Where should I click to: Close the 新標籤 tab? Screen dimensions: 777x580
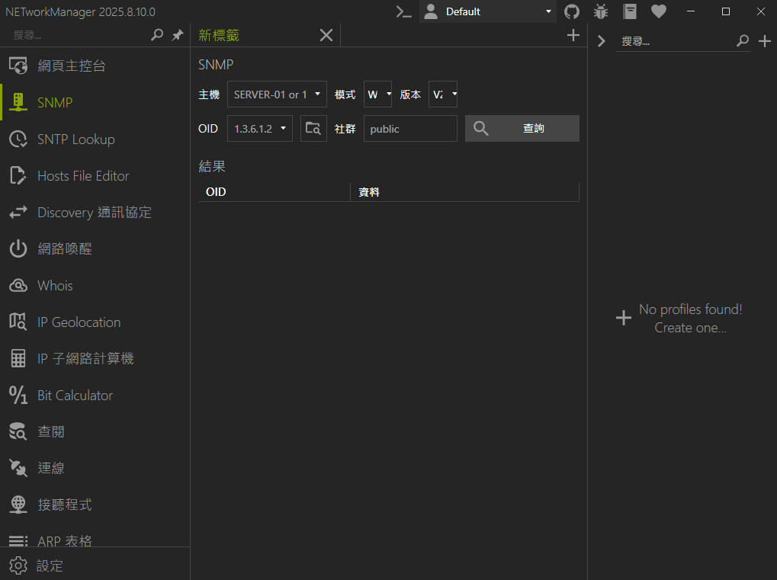326,35
